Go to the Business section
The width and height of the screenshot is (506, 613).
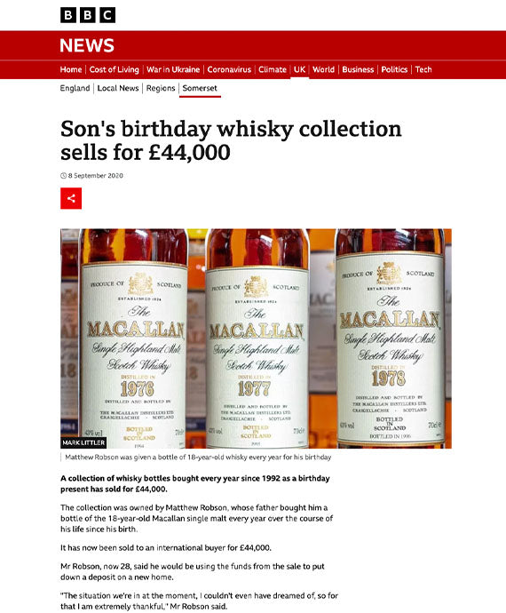[358, 69]
